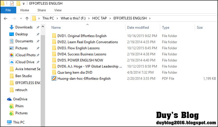Click navigation pane scrollbar up arrow

click(x=43, y=26)
